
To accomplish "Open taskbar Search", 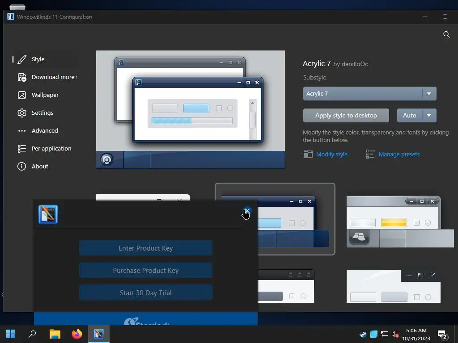I will 32,334.
